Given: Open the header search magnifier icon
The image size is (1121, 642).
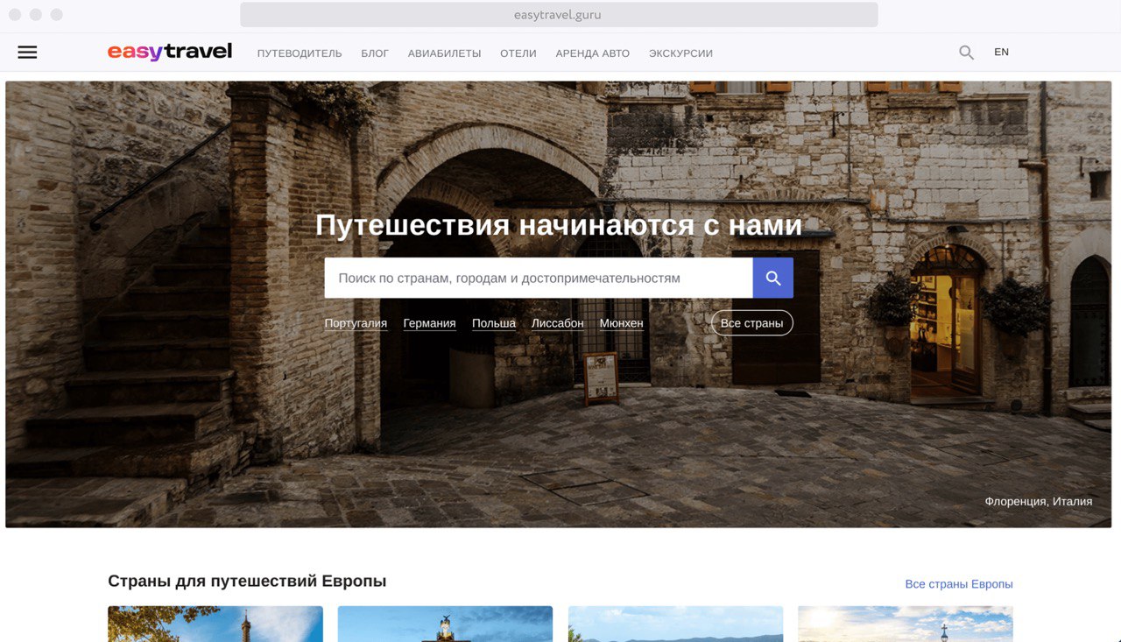Looking at the screenshot, I should tap(966, 53).
